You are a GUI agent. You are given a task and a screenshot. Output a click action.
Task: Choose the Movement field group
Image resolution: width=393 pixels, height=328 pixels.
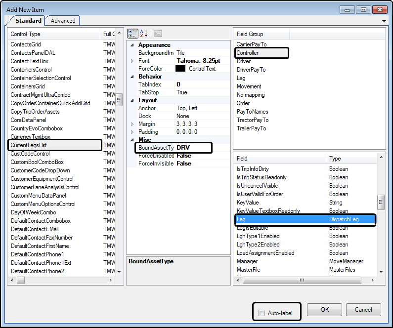(249, 86)
